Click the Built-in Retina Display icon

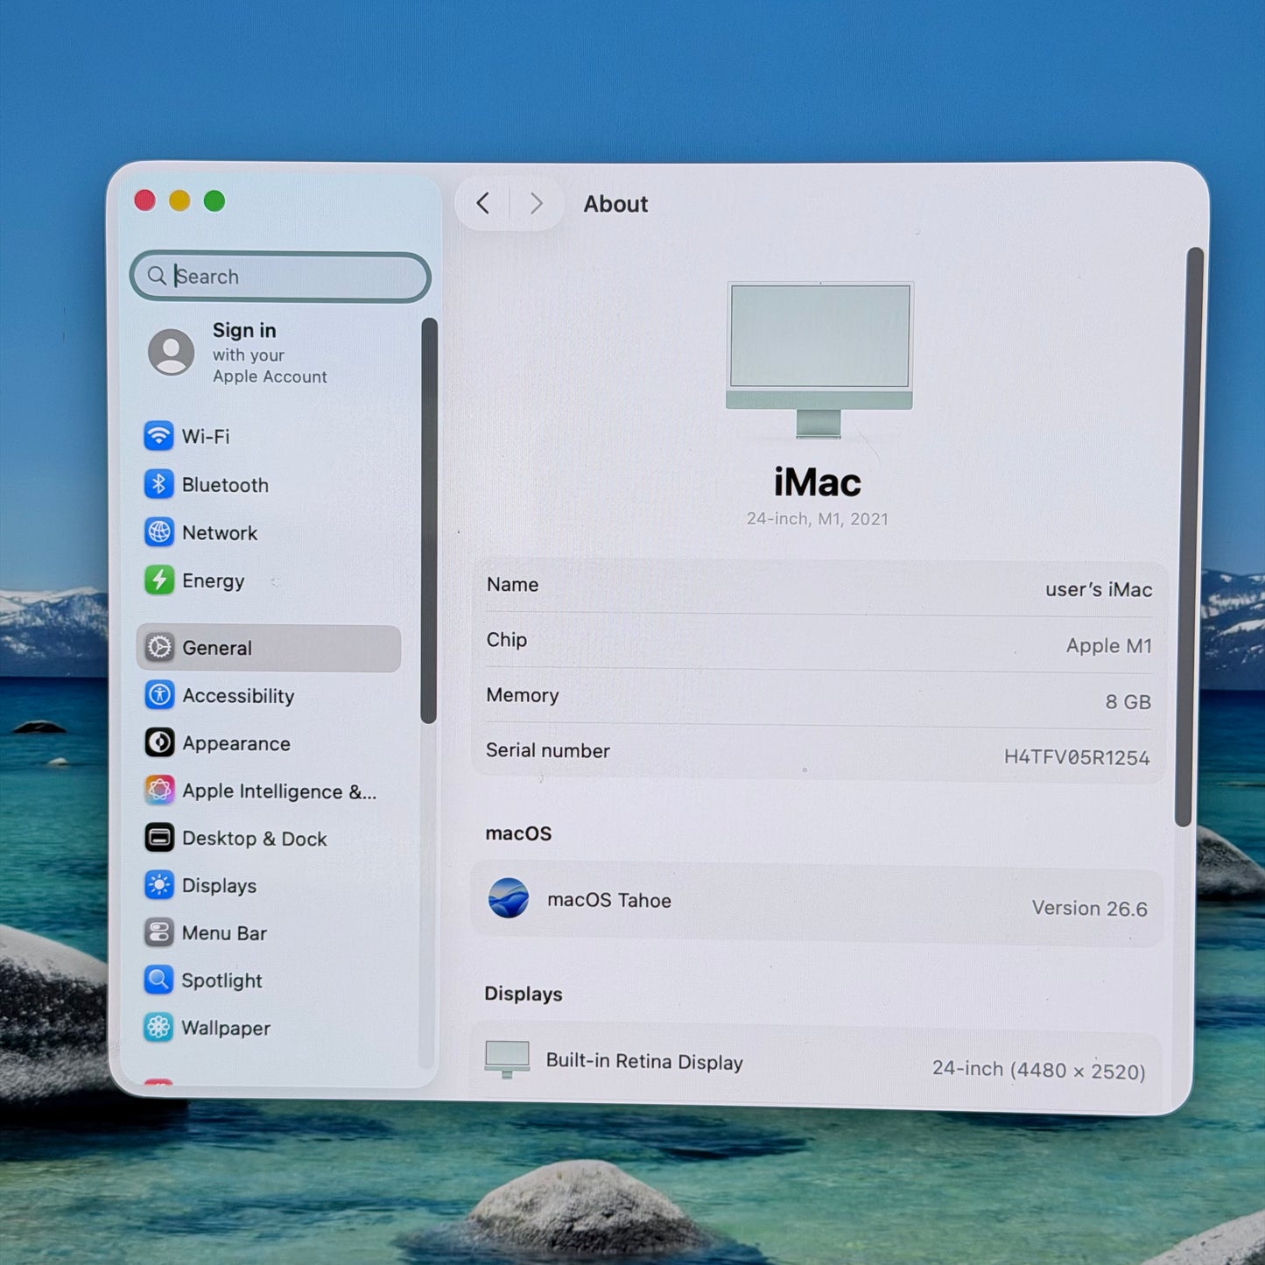(508, 1059)
